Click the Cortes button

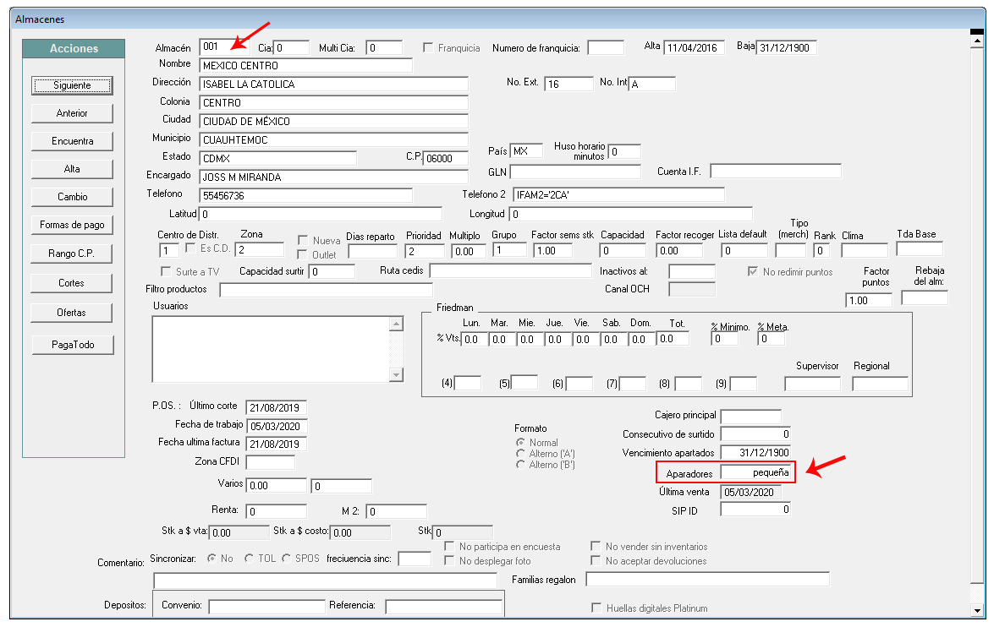72,283
